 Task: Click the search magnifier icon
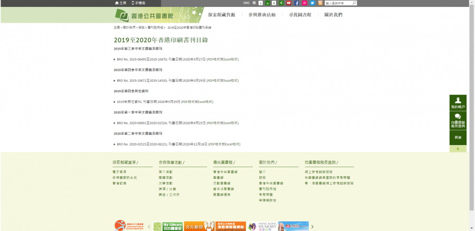tap(354, 3)
